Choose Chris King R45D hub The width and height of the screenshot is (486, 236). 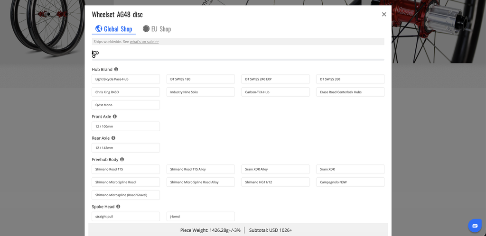[126, 92]
